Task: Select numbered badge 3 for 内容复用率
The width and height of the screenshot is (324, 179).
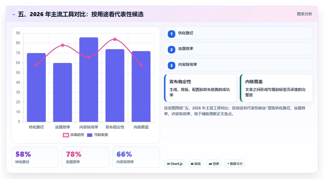Action: point(171,66)
